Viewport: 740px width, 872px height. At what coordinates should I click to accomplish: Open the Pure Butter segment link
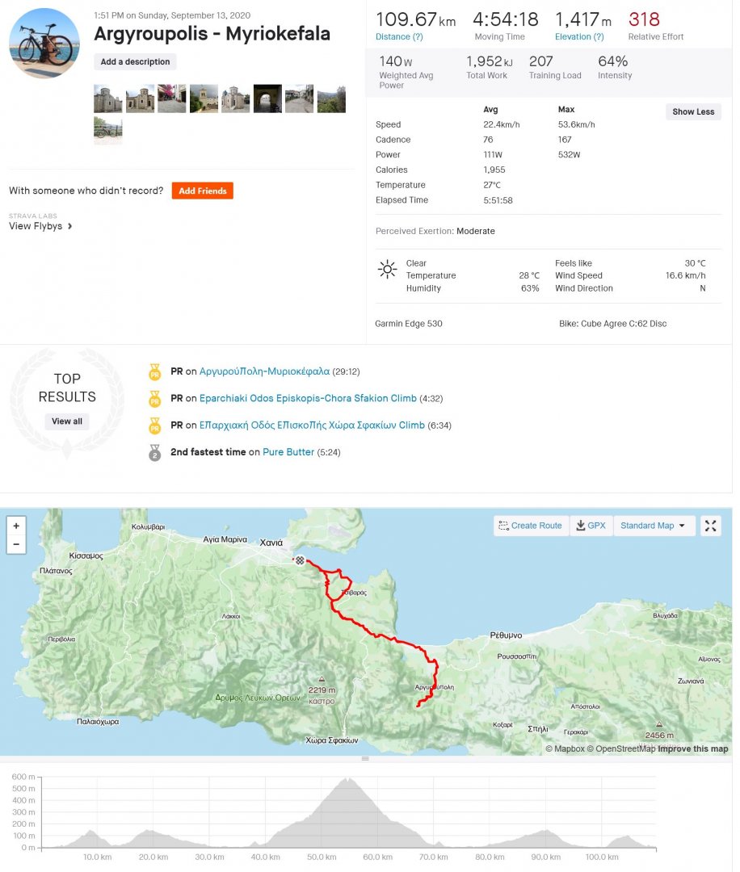click(288, 452)
